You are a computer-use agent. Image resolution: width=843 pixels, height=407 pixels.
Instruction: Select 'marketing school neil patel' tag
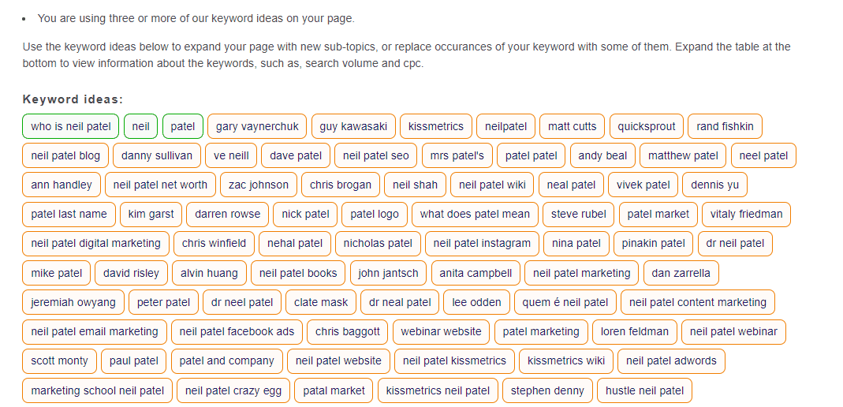(97, 390)
